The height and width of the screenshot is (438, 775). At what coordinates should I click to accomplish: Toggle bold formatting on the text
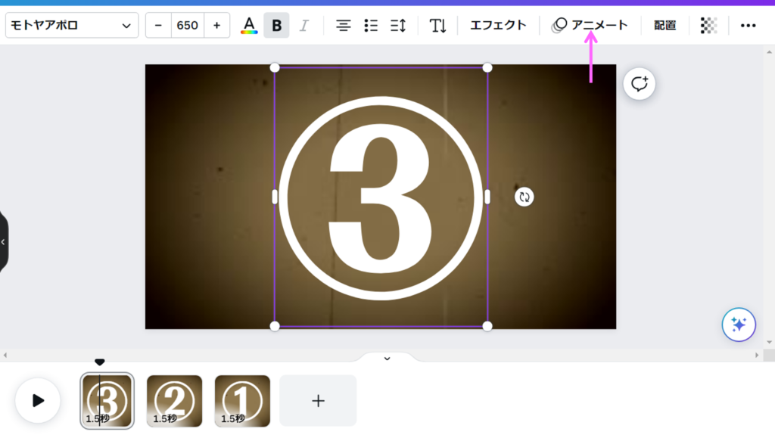tap(276, 26)
